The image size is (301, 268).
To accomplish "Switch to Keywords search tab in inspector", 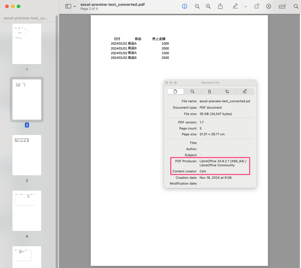I will pos(192,91).
